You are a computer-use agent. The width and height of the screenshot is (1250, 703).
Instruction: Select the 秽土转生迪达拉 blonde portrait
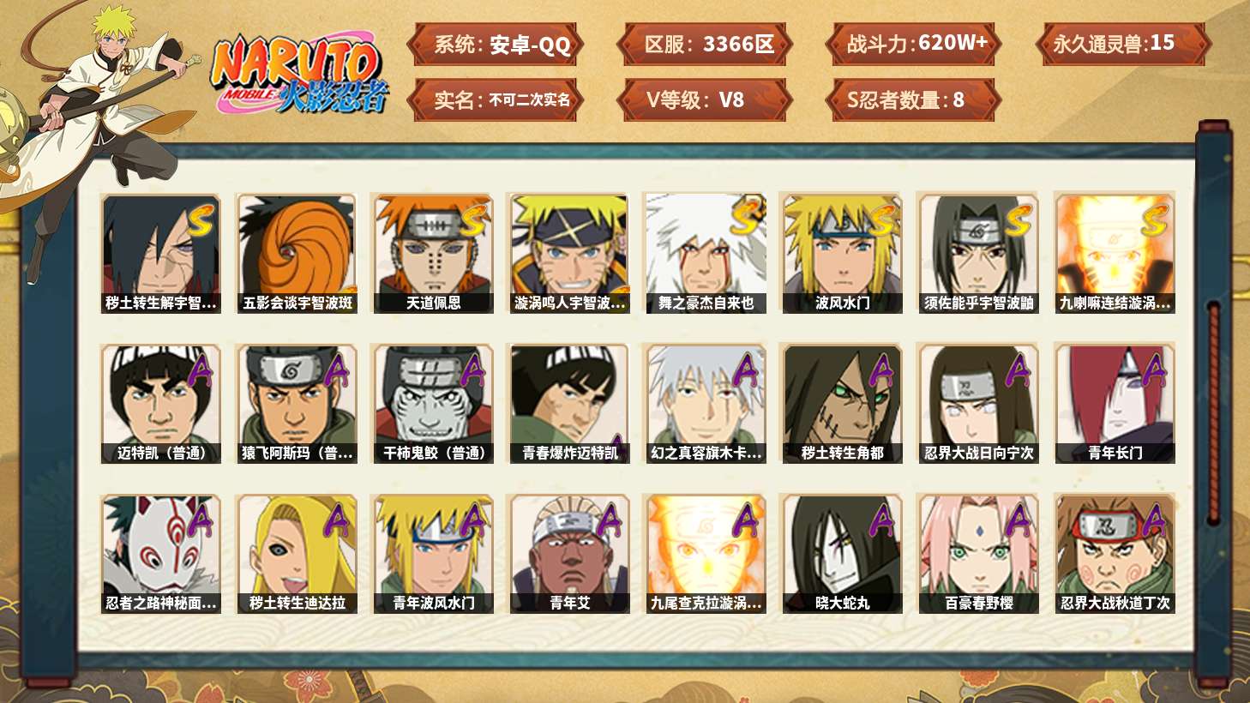point(297,554)
